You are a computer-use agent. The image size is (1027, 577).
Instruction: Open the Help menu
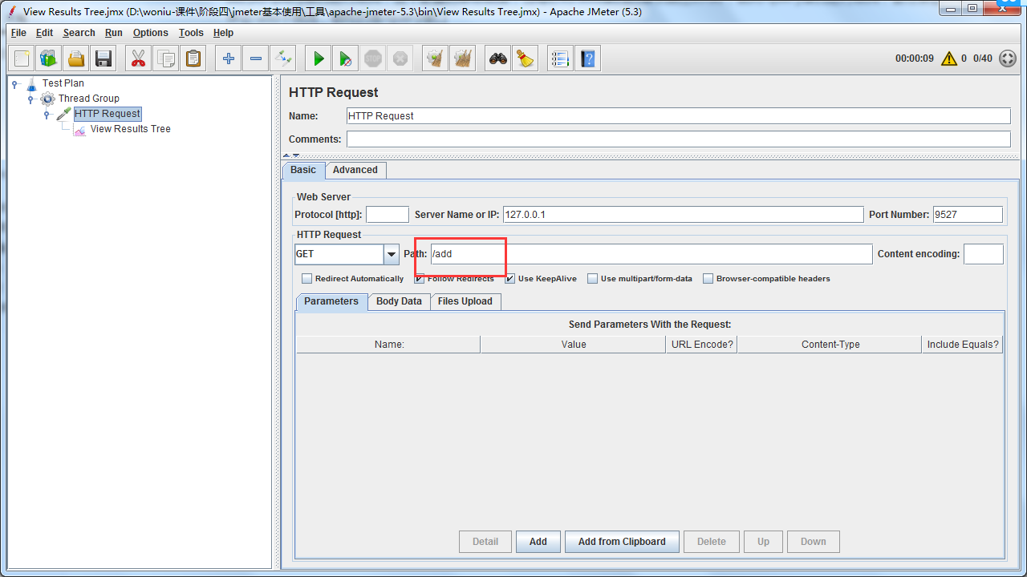(223, 33)
